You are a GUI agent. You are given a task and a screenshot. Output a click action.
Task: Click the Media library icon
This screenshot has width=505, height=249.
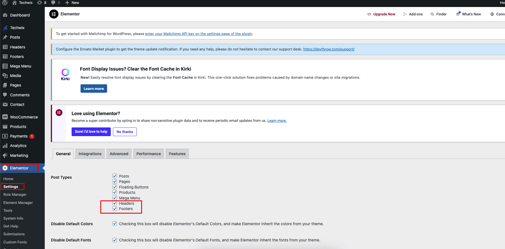point(5,76)
